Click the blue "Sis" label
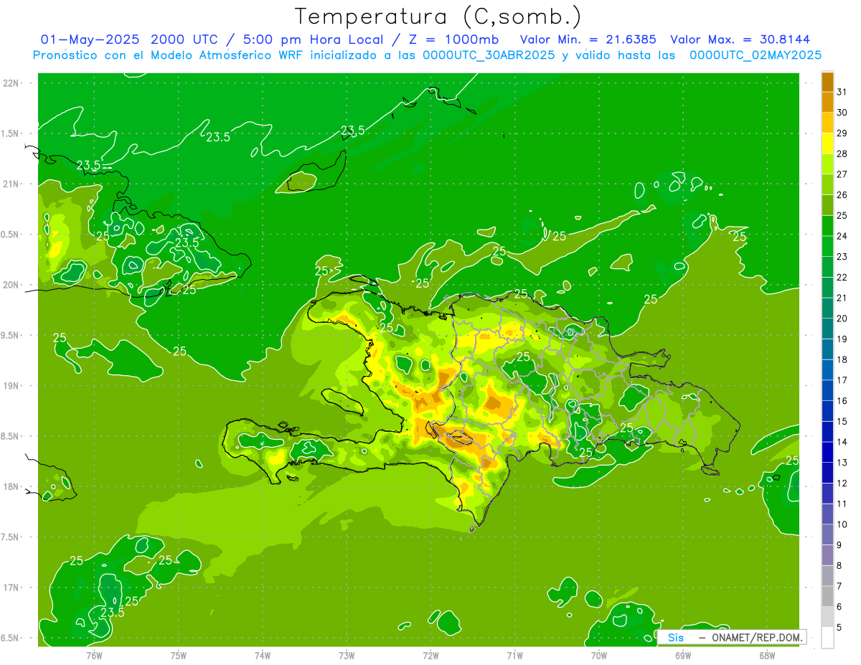Viewport: 861px width, 665px height. 676,637
